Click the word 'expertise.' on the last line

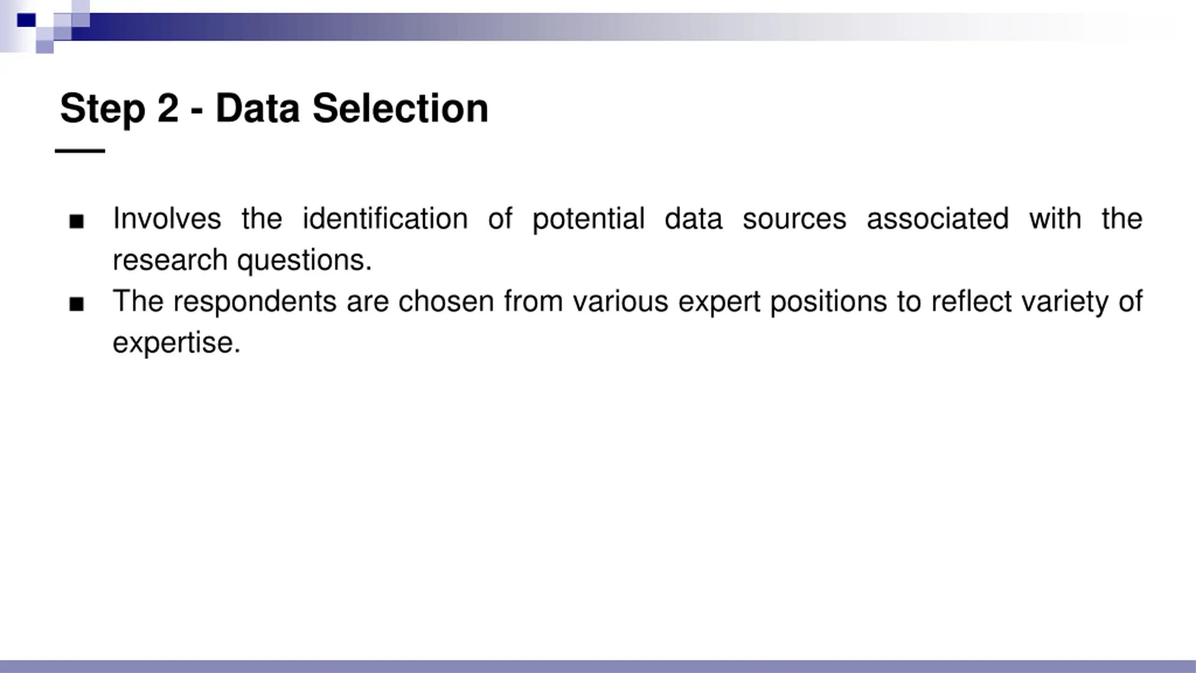tap(177, 344)
